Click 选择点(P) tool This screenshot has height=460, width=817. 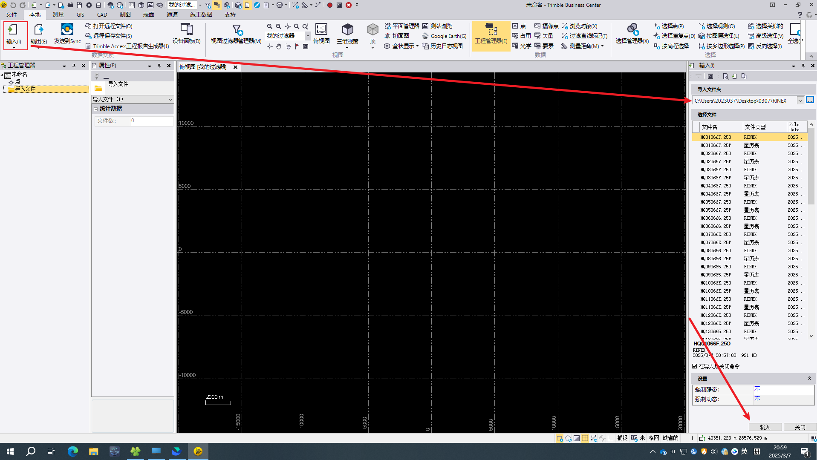coord(669,26)
